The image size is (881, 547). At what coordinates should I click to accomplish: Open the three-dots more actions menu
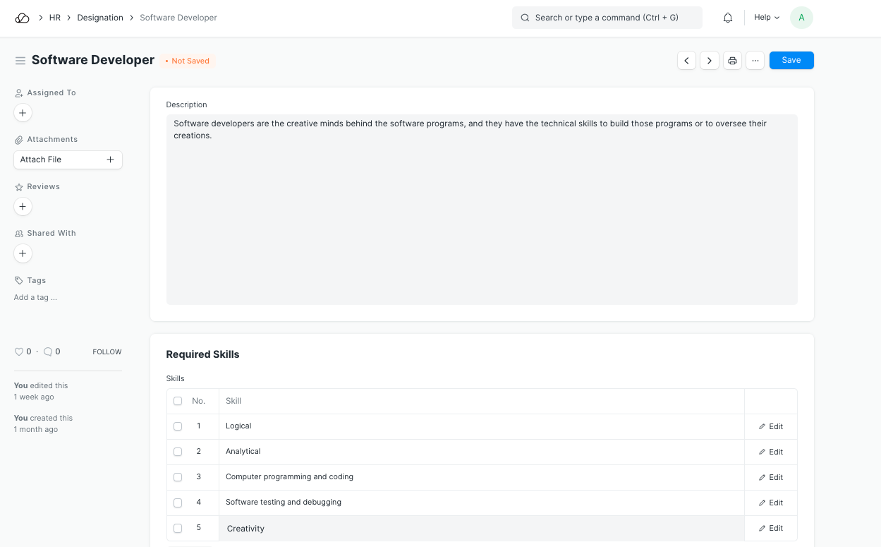tap(755, 61)
